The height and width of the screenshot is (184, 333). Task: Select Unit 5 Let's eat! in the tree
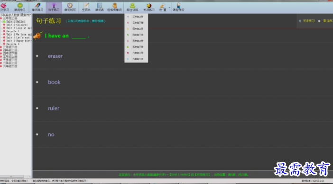click(18, 37)
